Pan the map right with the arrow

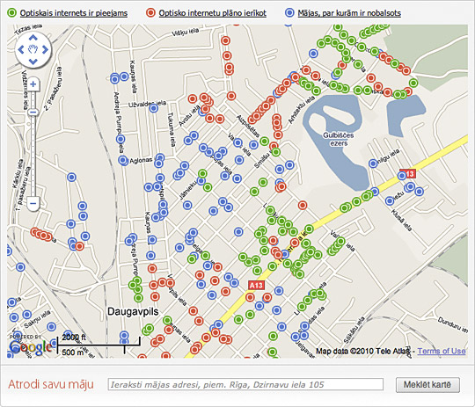[45, 49]
